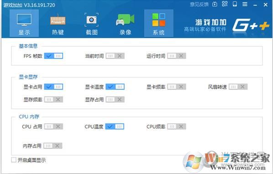Open the hamburger menu icon
The width and height of the screenshot is (273, 174).
[245, 4]
